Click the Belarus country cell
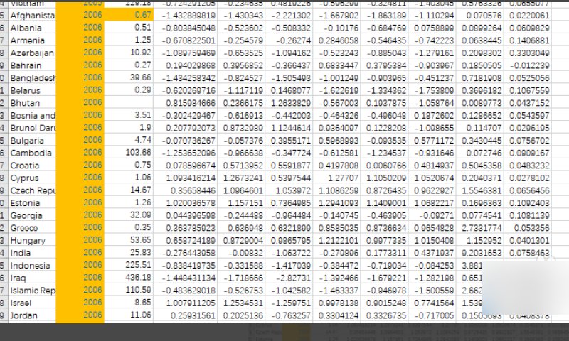The image size is (569, 341). coord(31,90)
